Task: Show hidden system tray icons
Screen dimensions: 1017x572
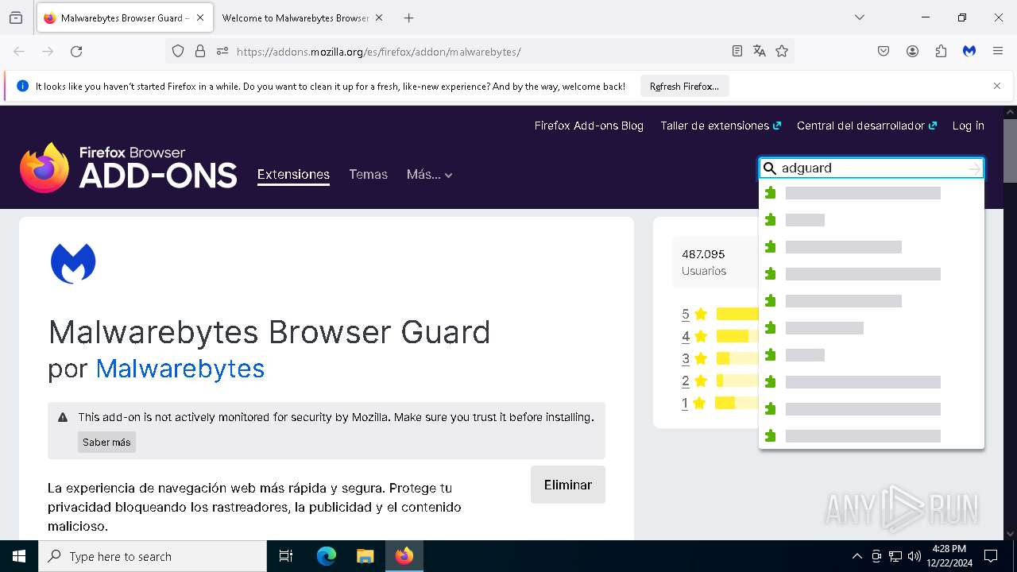Action: coord(857,556)
